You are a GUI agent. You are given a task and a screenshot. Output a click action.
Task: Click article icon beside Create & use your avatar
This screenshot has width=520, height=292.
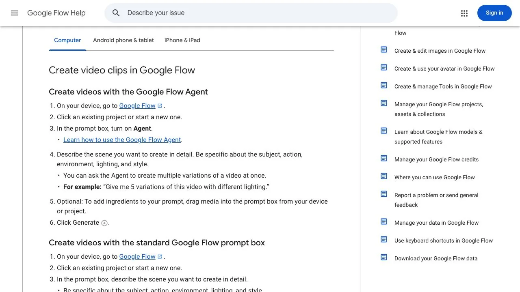click(x=384, y=67)
